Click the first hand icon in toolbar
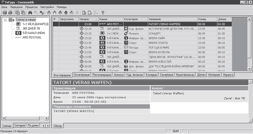This screenshot has height=134, width=253. (49, 13)
